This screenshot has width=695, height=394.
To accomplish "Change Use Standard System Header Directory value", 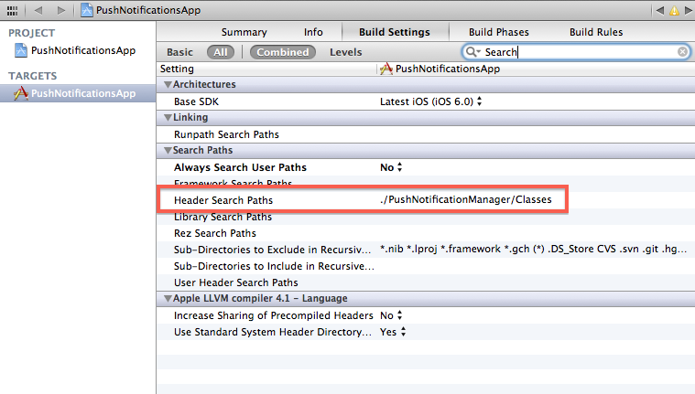I will (393, 332).
